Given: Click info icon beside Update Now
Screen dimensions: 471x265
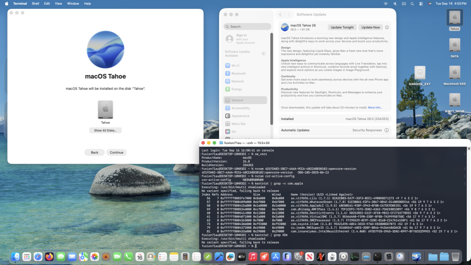Looking at the screenshot, I should [387, 27].
